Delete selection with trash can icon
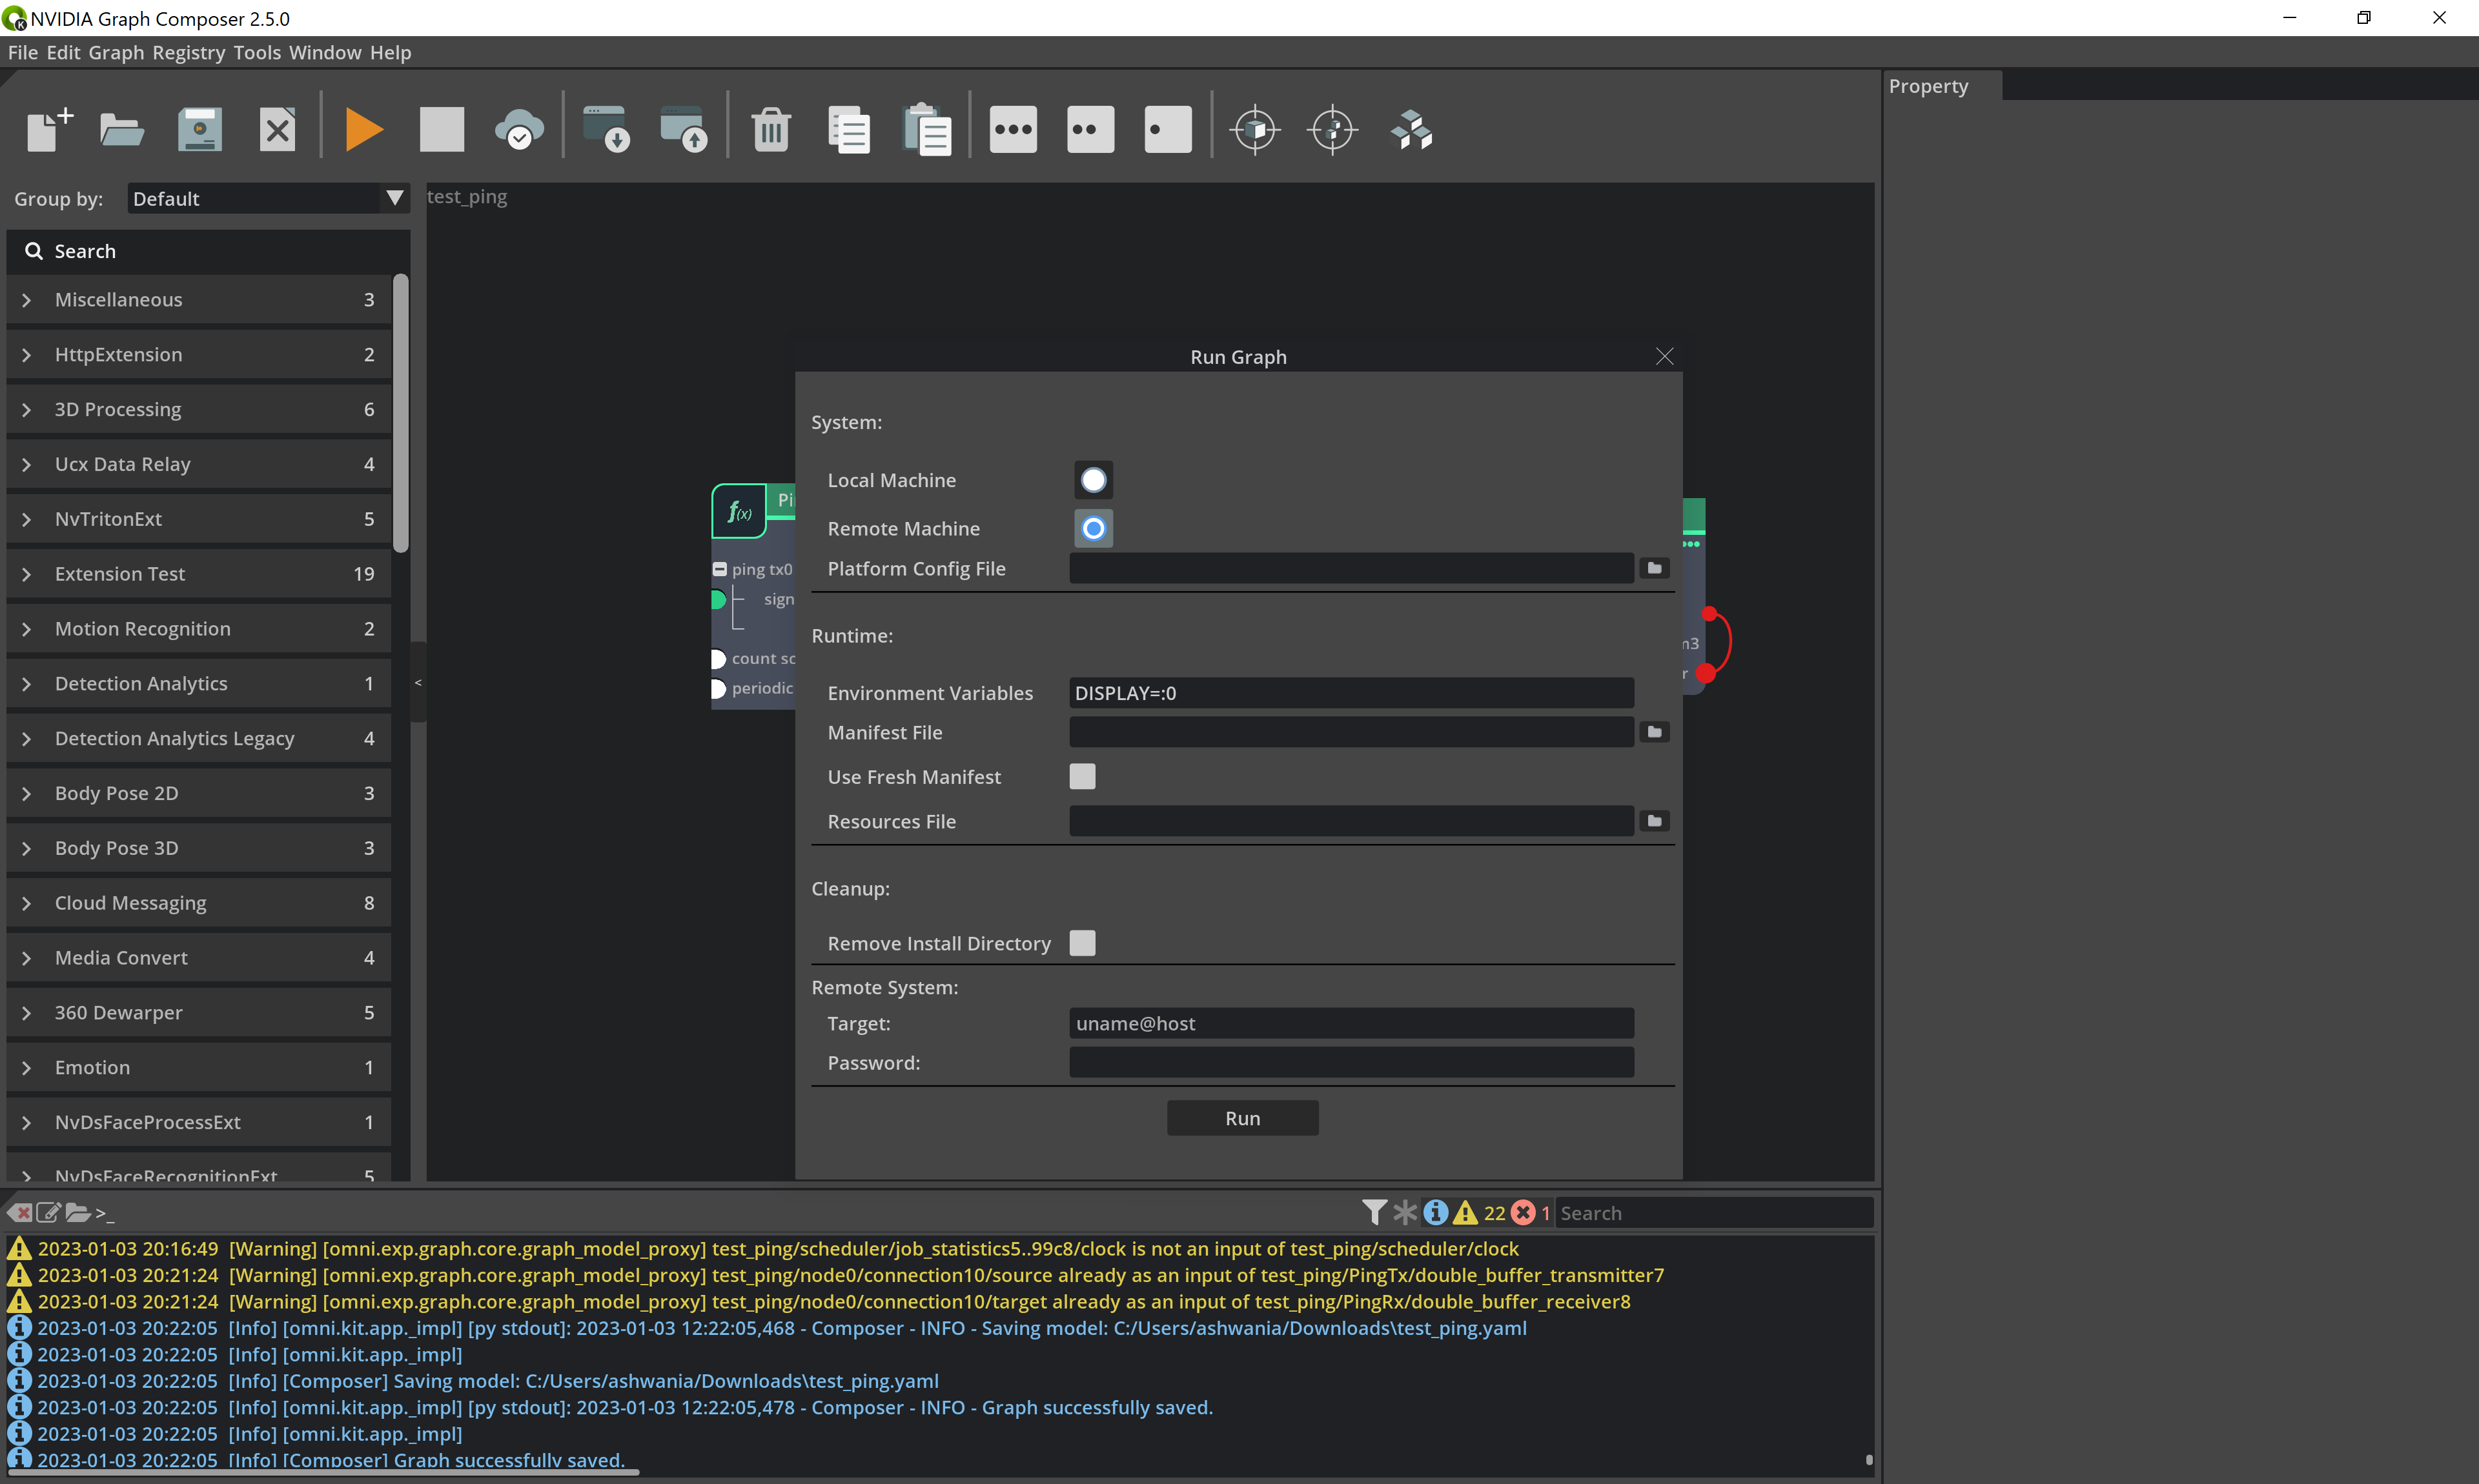This screenshot has height=1484, width=2479. tap(771, 130)
